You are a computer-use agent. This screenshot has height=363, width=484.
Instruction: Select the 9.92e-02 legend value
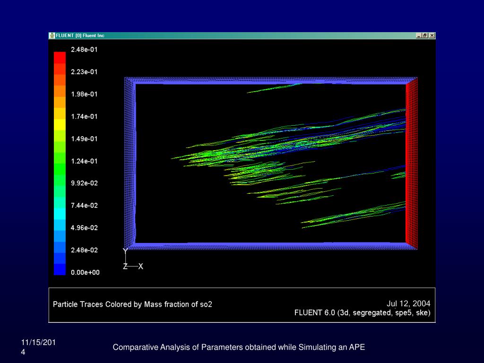[x=84, y=183]
